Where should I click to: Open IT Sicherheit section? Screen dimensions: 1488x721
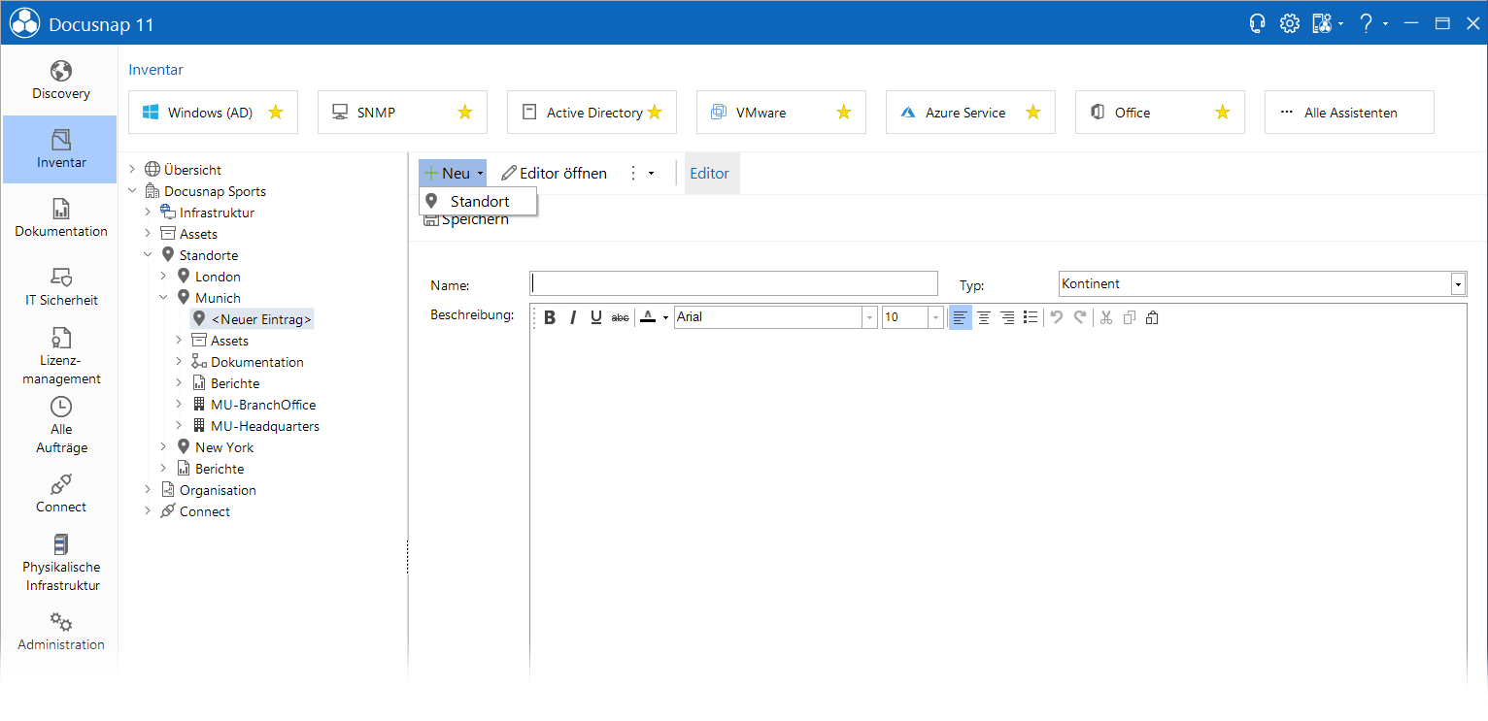point(60,287)
